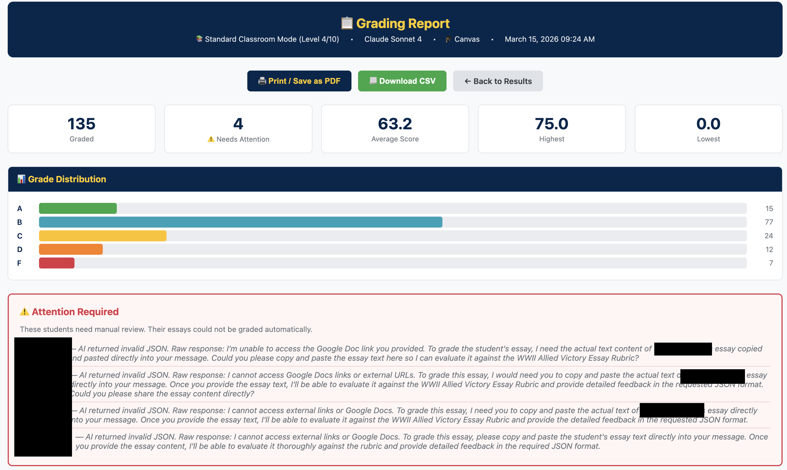Viewport: 787px width, 470px height.
Task: Click the printer icon on the PDF button
Action: pyautogui.click(x=262, y=81)
